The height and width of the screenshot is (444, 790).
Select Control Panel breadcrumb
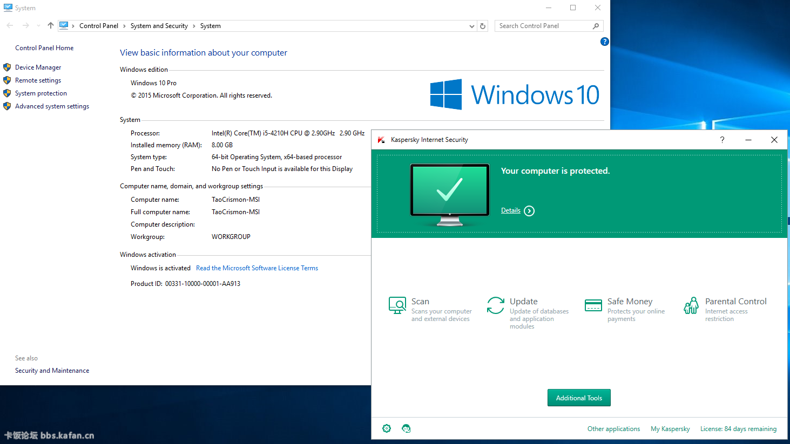point(99,26)
